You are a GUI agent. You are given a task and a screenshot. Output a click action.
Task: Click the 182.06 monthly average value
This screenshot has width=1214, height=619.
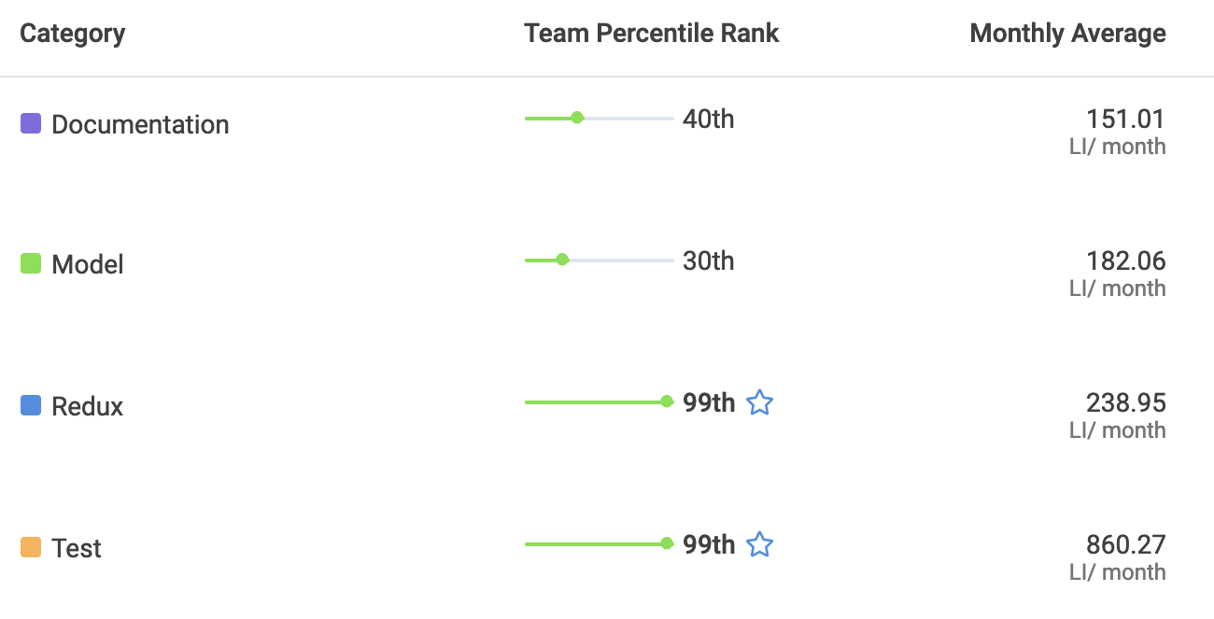(x=1125, y=260)
